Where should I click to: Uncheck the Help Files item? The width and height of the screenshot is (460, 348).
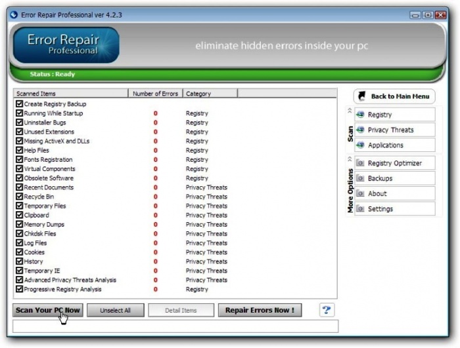(19, 150)
